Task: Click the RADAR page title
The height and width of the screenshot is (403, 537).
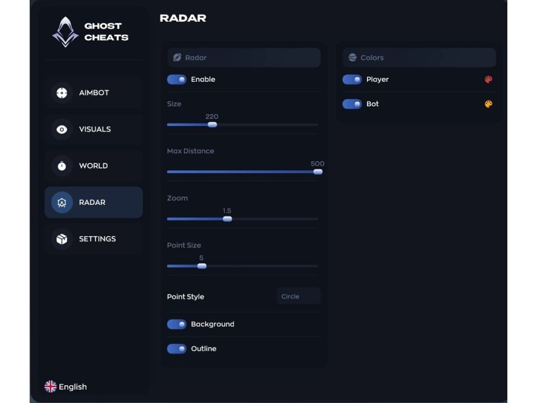Action: [183, 18]
